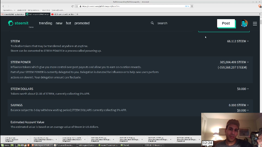
Task: Click the Steemit logo icon
Action: tap(11, 23)
